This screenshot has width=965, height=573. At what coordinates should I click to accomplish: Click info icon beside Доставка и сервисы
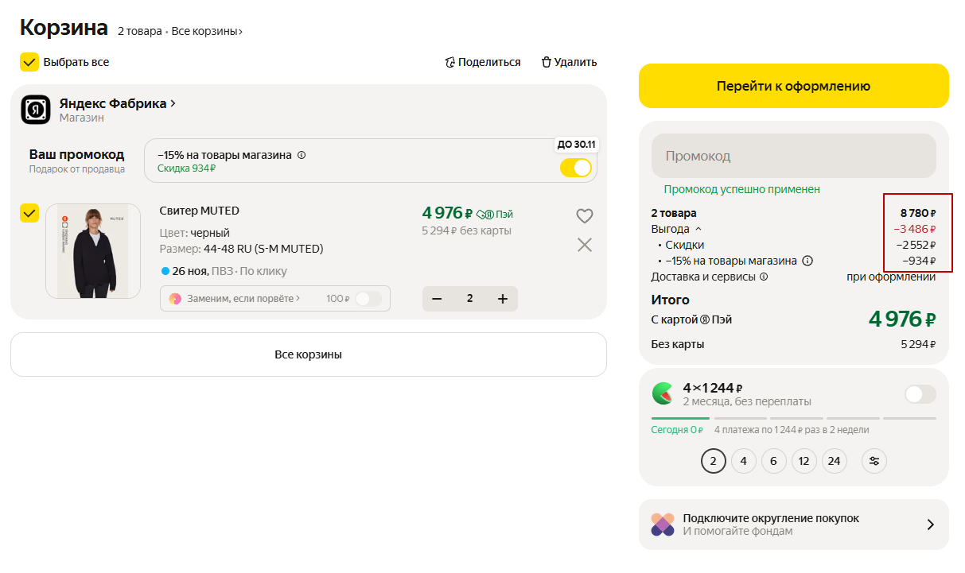click(764, 277)
